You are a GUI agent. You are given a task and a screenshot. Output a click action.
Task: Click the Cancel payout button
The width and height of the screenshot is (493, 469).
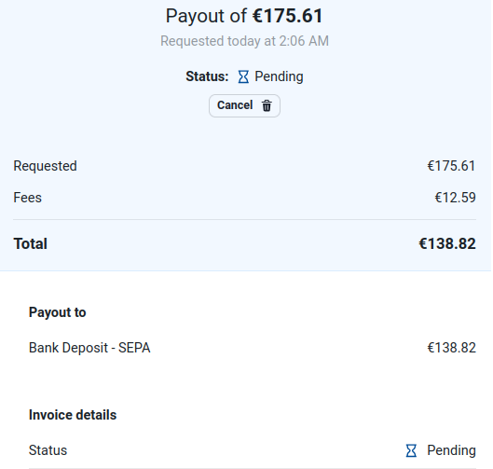pos(244,105)
